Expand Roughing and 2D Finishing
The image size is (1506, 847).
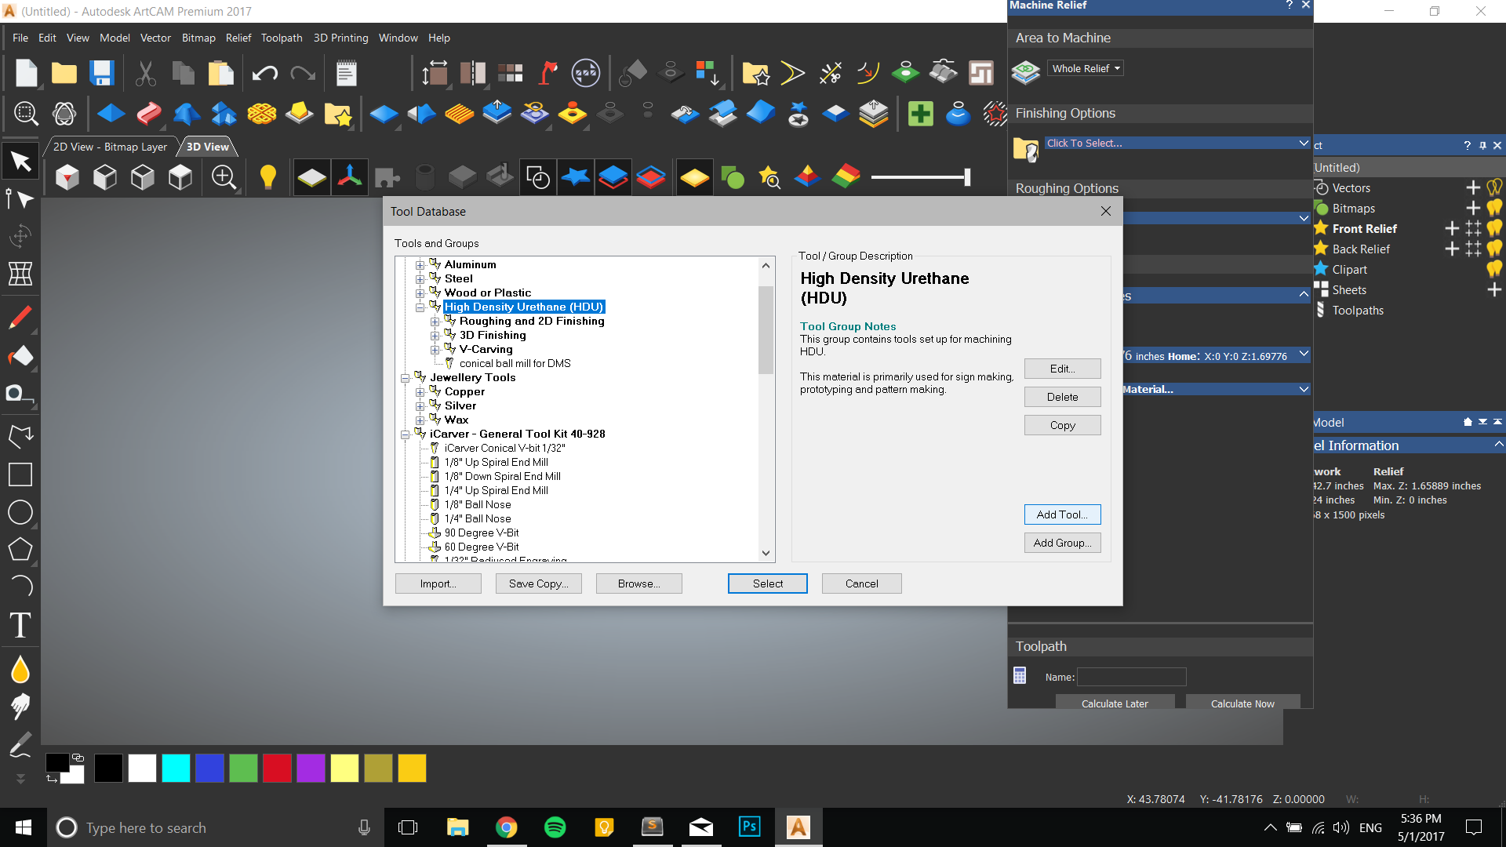pyautogui.click(x=435, y=322)
